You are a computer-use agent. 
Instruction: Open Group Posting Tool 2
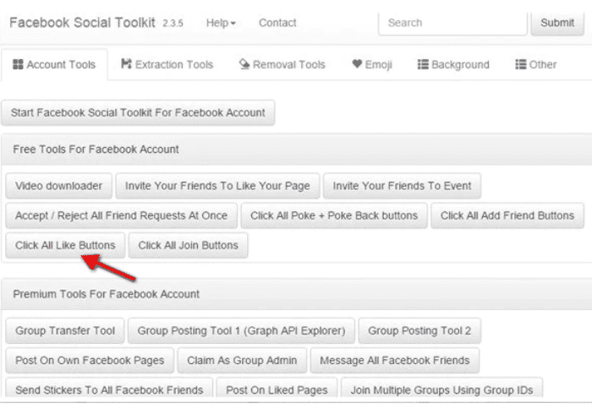click(x=419, y=330)
